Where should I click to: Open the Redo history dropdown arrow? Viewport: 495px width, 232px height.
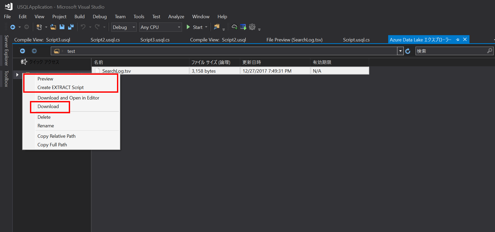pyautogui.click(x=104, y=27)
